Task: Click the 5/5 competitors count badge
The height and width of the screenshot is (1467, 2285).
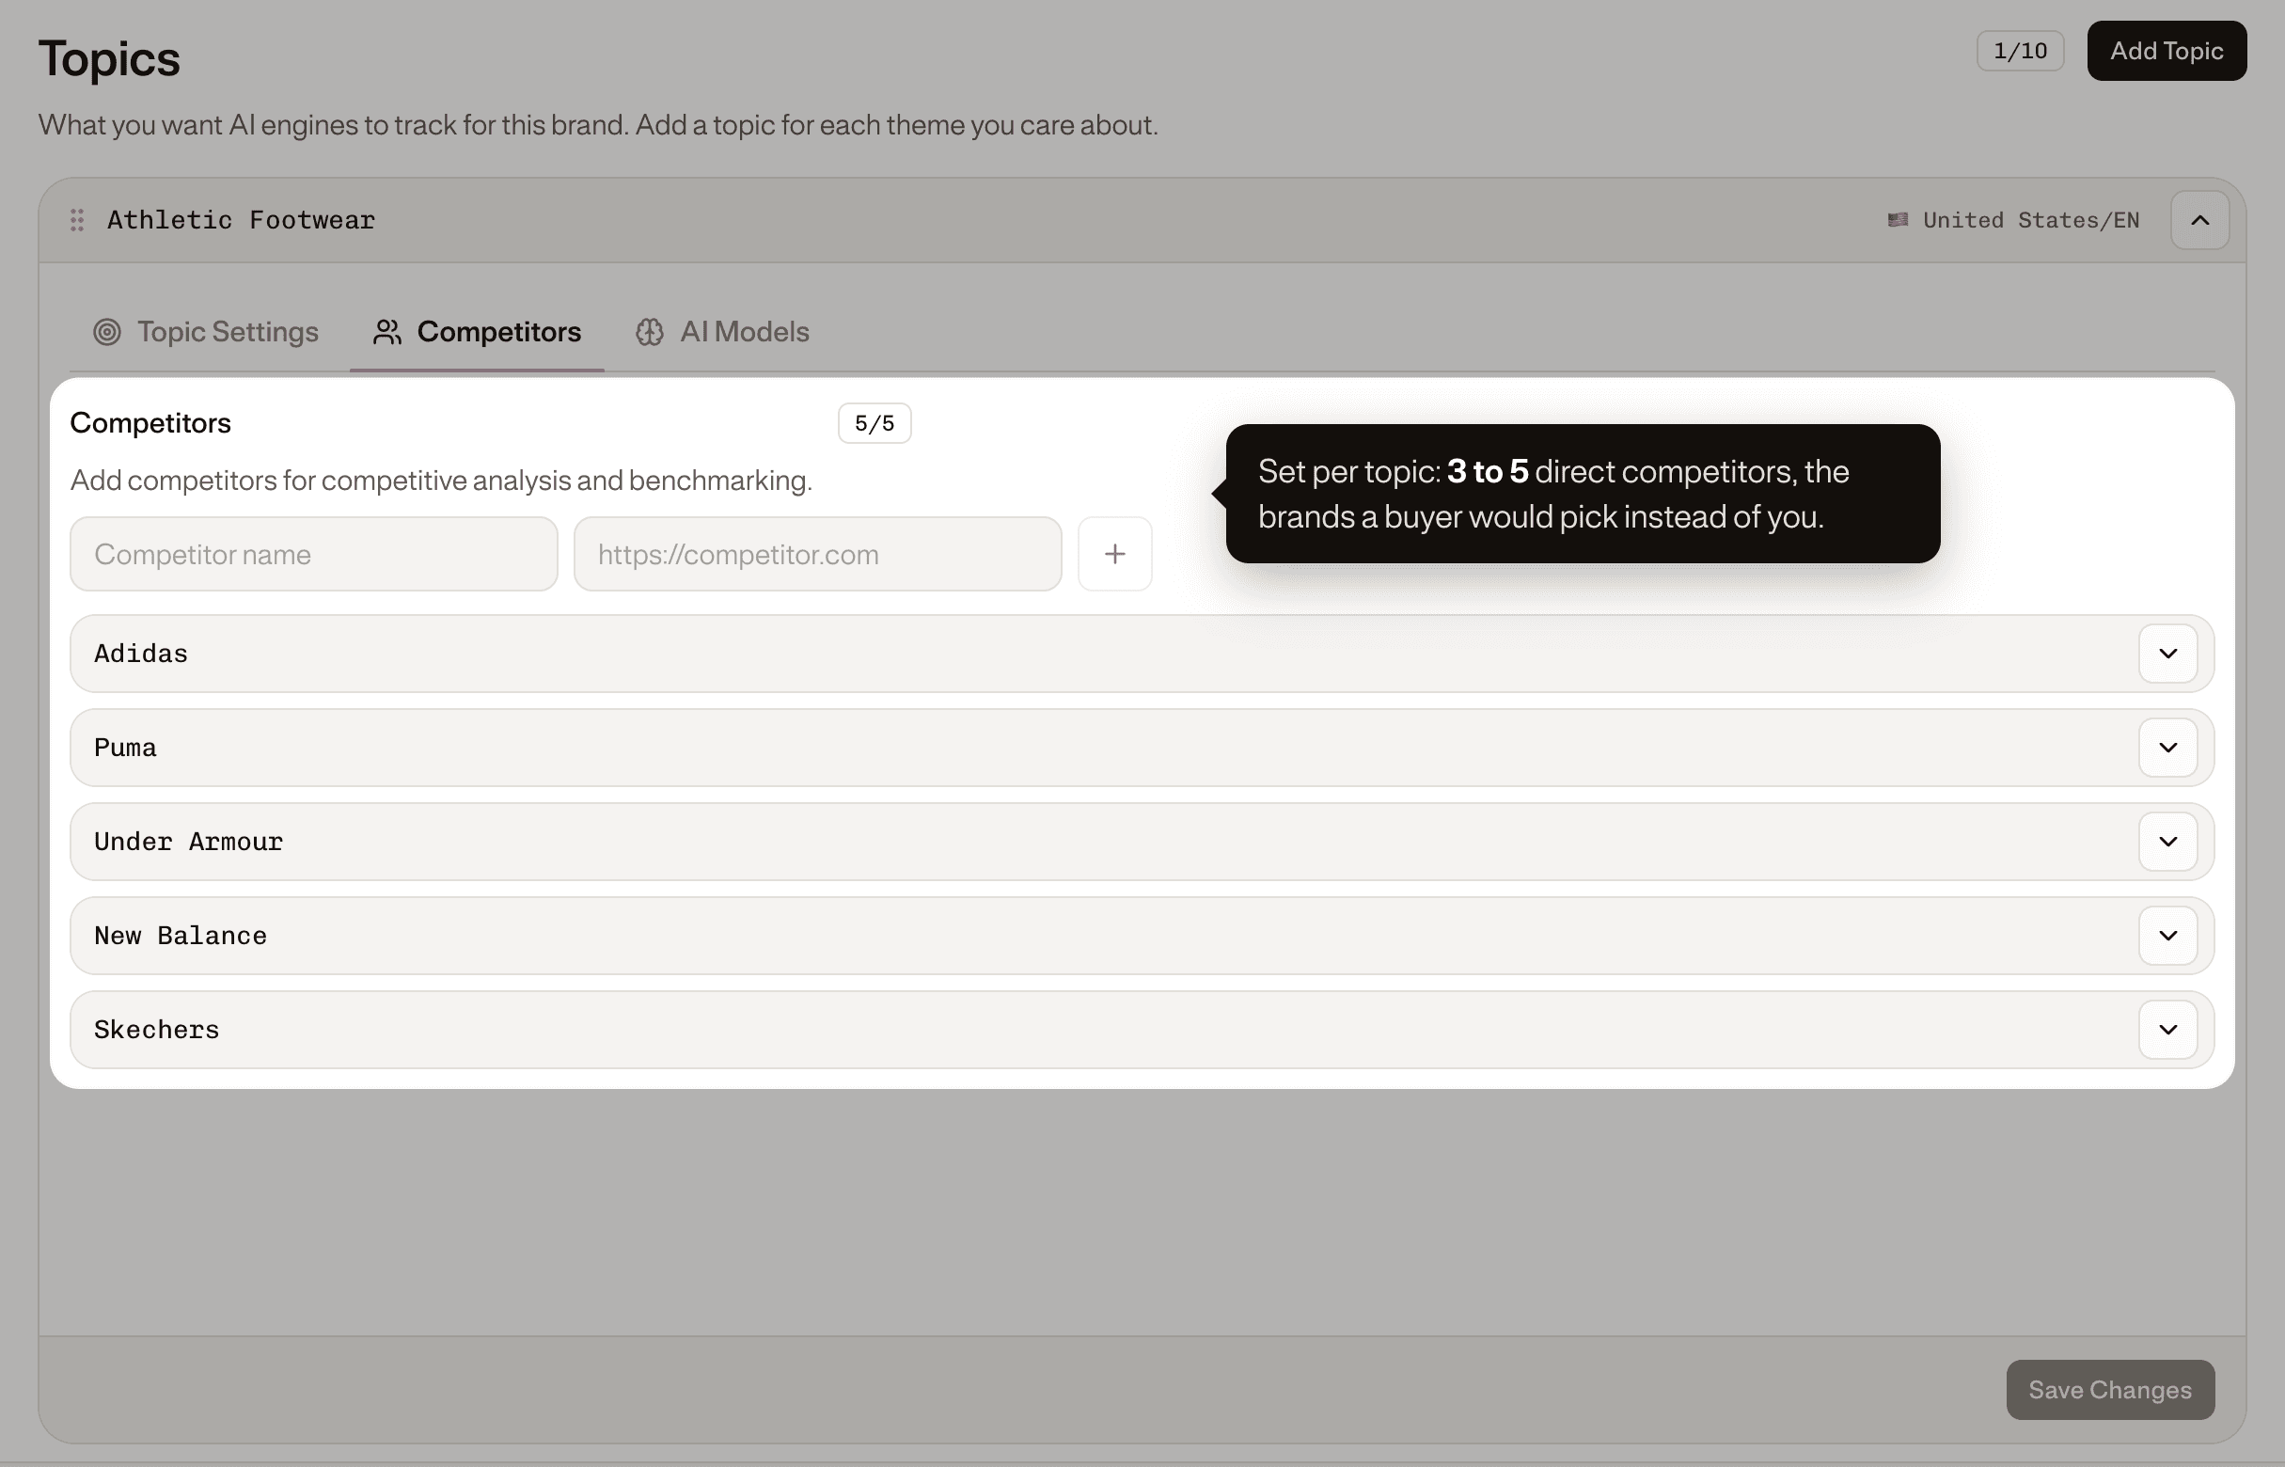Action: pos(874,423)
